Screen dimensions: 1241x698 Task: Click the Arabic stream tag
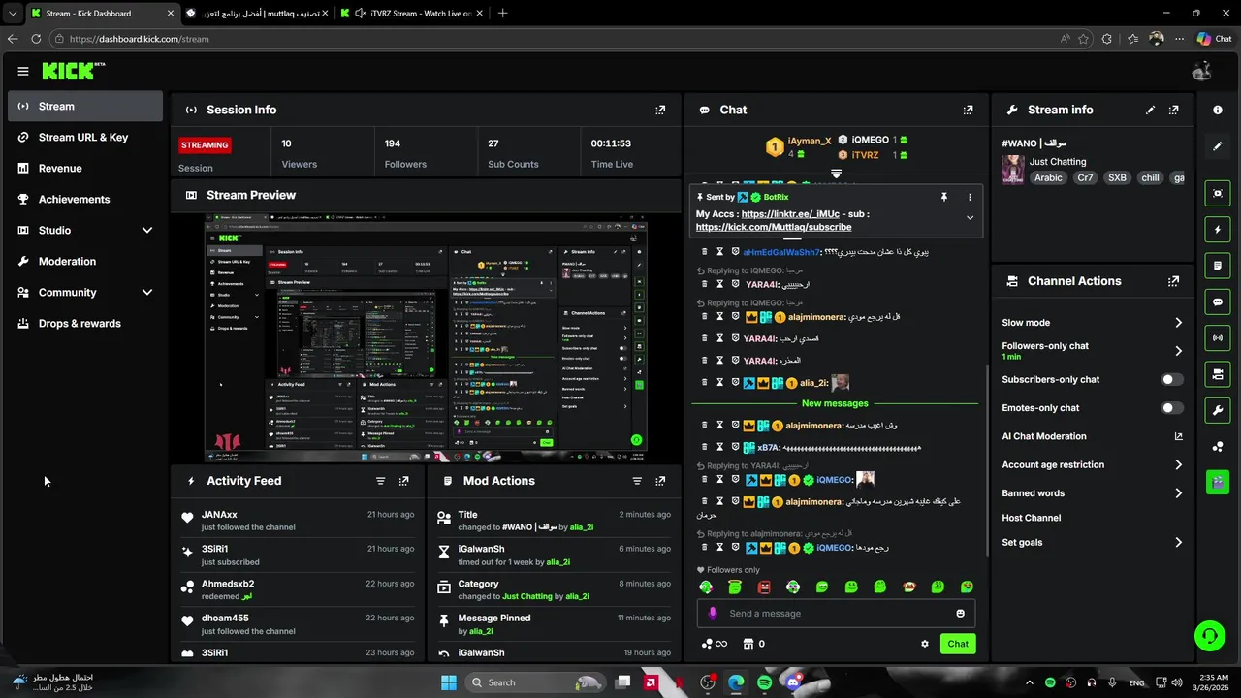(1048, 178)
